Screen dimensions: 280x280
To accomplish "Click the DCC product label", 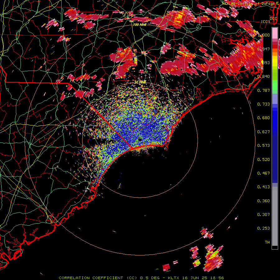I will [x=273, y=18].
